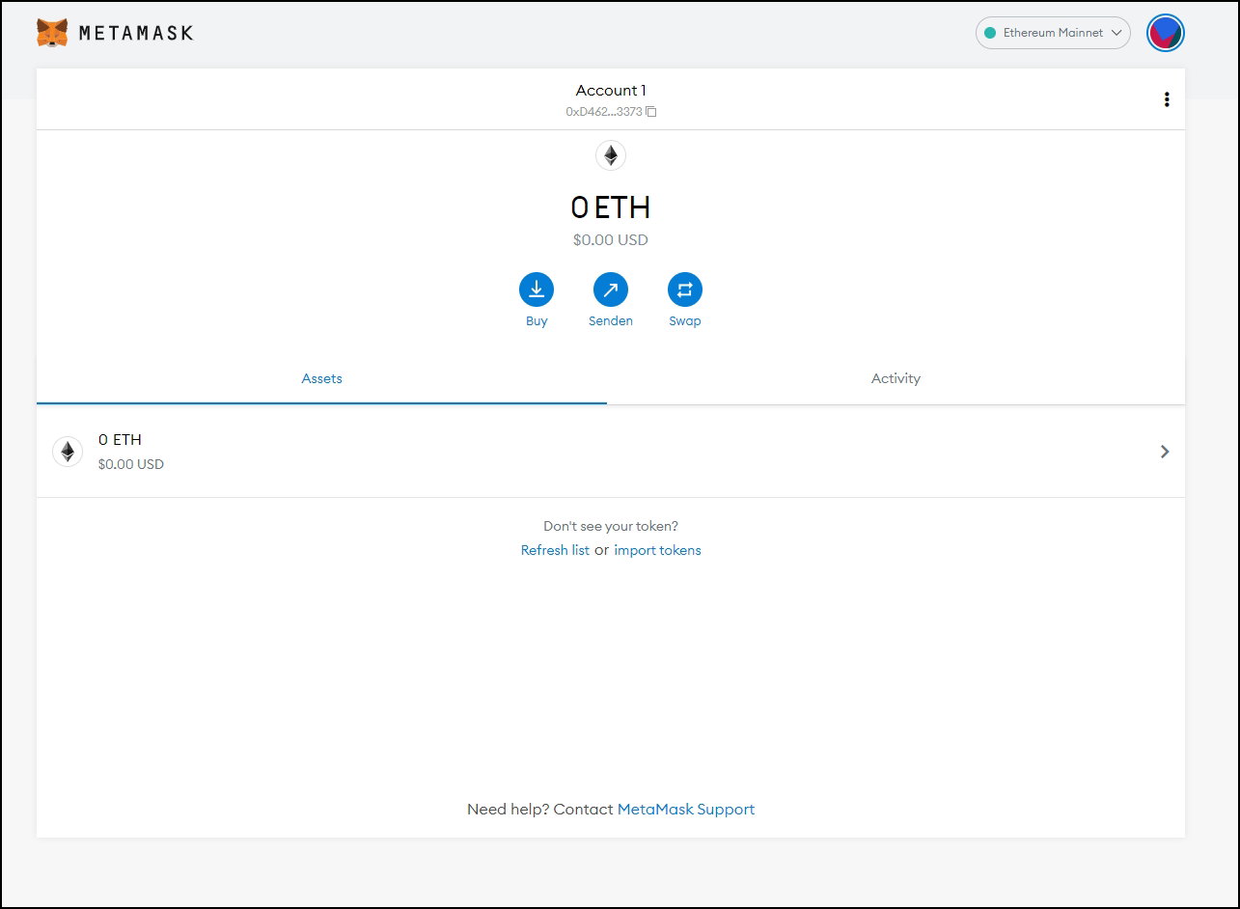Open the Ethereum Mainnet network dropdown
The width and height of the screenshot is (1240, 909).
pos(1053,33)
